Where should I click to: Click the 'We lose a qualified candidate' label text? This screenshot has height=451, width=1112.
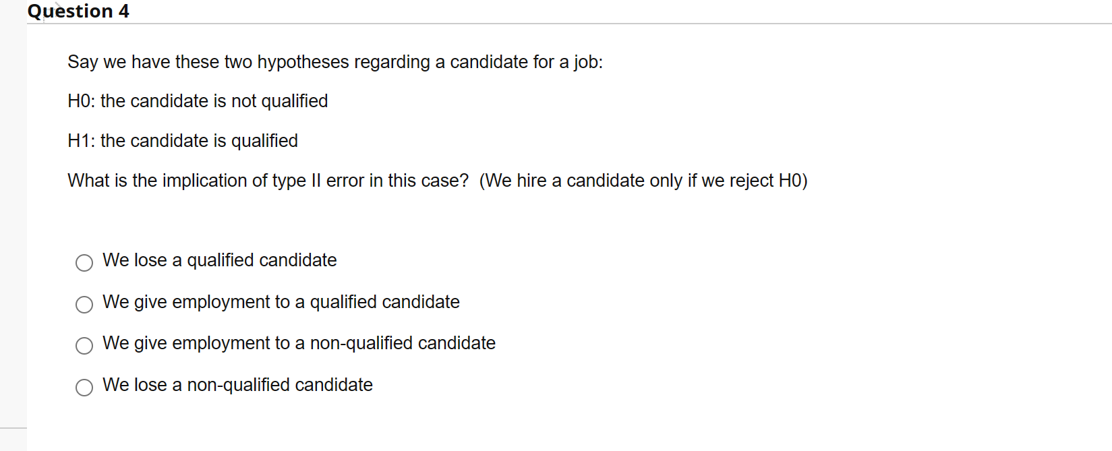[x=219, y=260]
